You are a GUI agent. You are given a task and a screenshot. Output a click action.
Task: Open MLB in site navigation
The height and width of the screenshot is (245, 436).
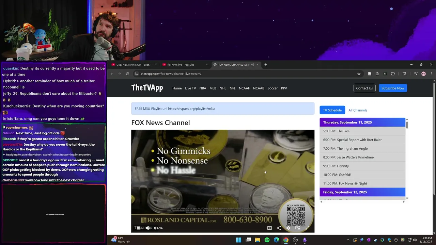213,88
